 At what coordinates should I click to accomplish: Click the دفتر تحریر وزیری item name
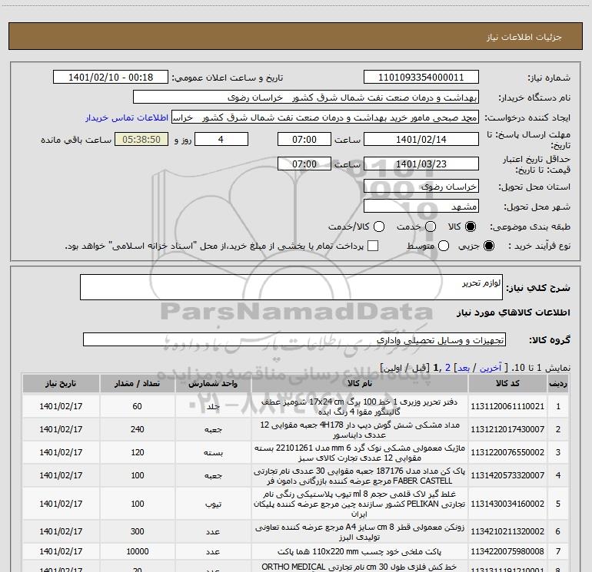tap(360, 407)
